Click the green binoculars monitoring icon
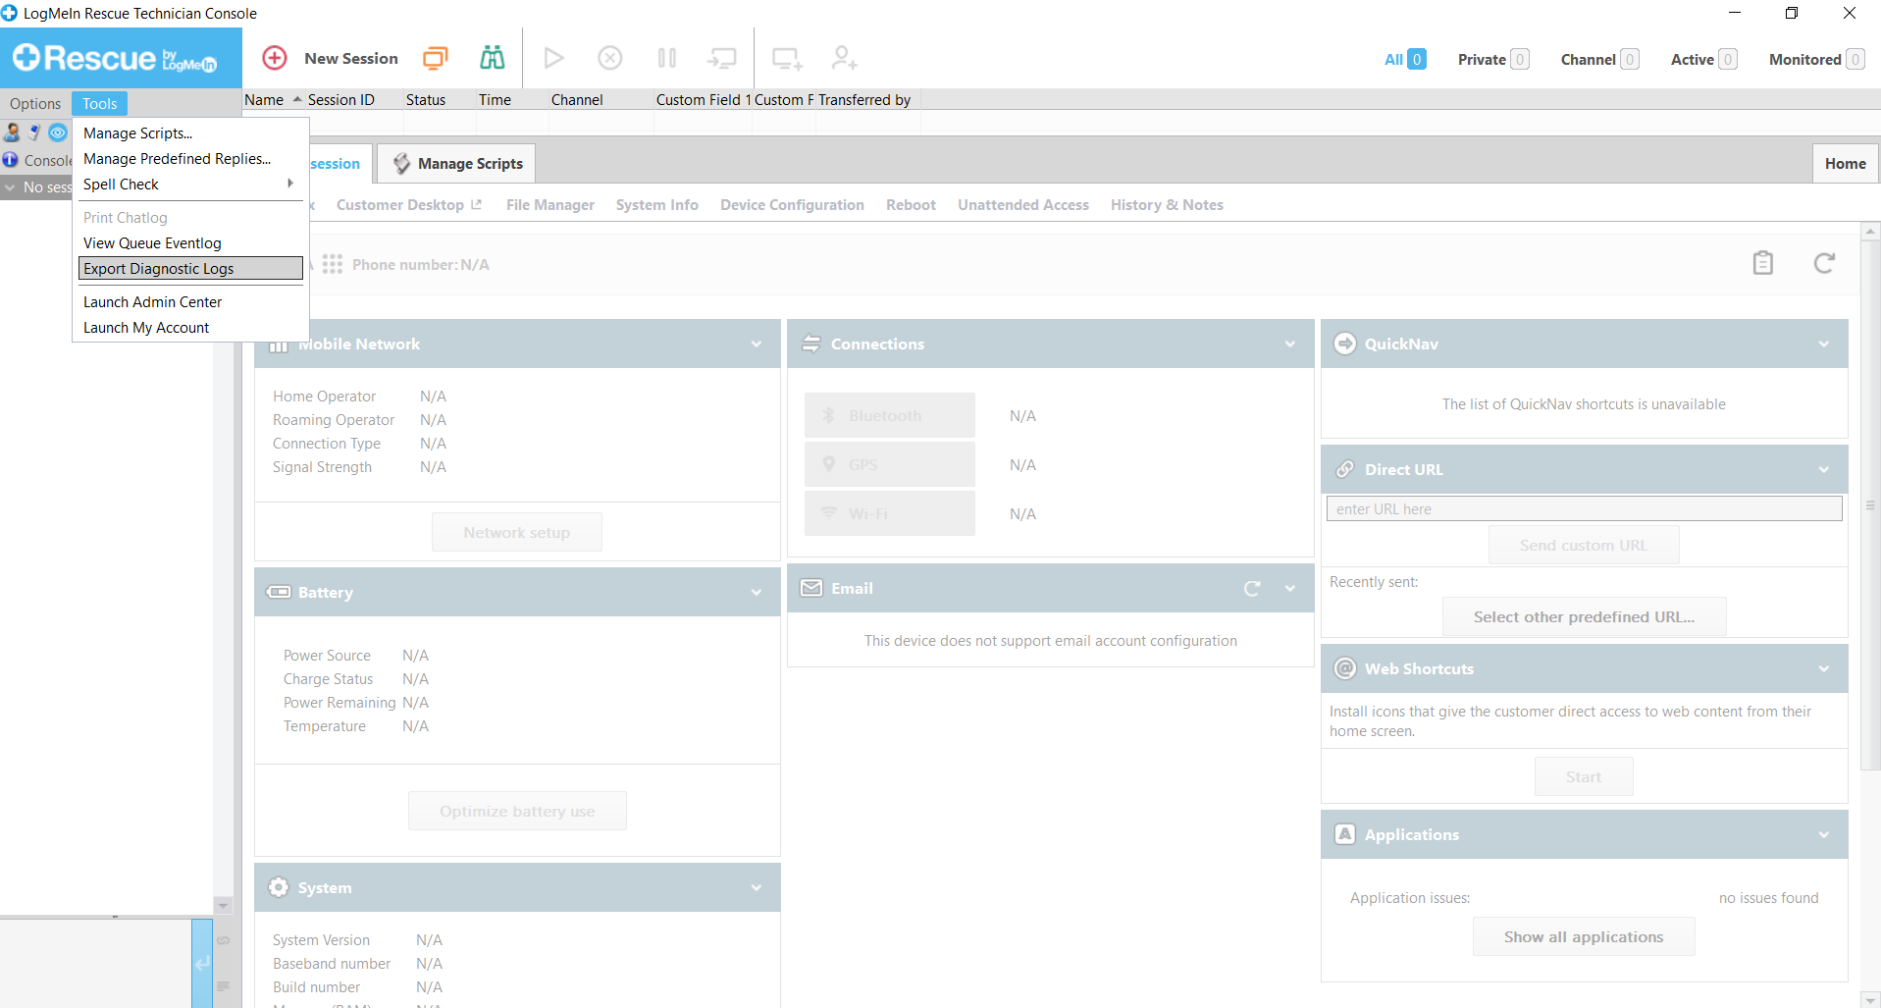The width and height of the screenshot is (1881, 1008). pos(492,58)
